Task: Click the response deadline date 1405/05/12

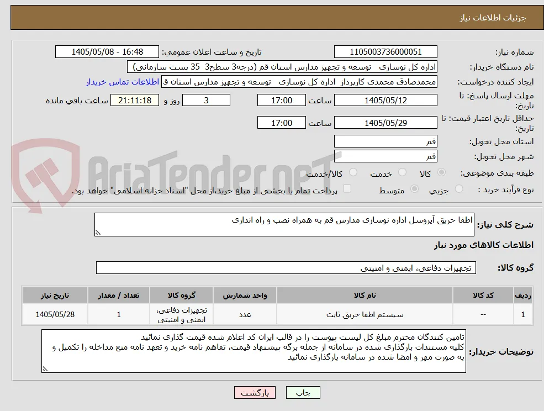Action: point(385,101)
